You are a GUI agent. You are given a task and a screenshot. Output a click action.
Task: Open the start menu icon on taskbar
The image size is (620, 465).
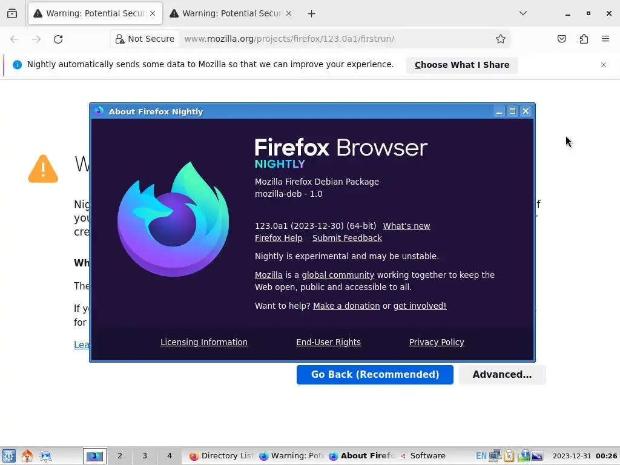[8, 456]
